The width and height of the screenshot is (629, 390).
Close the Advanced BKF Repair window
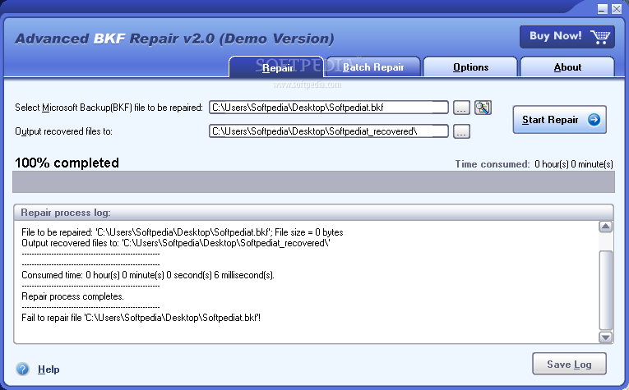tap(617, 9)
